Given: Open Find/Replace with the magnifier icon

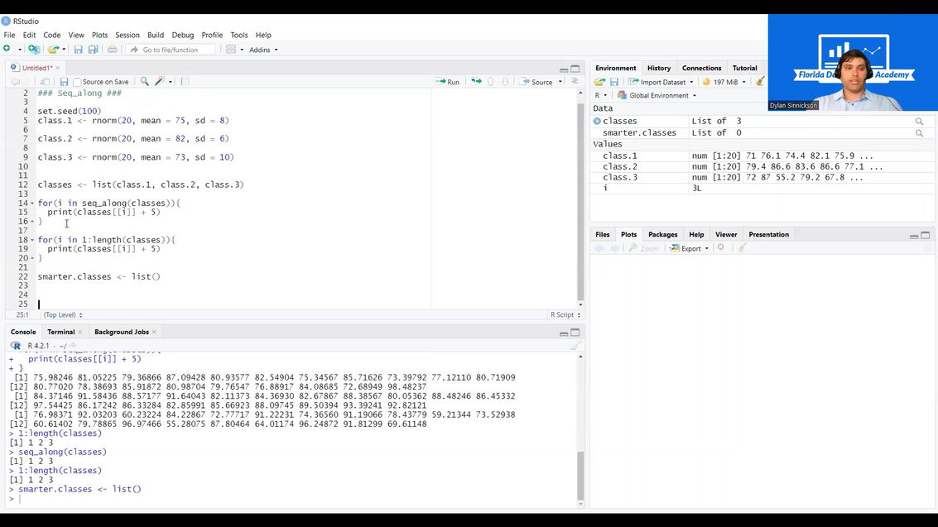Looking at the screenshot, I should 143,81.
